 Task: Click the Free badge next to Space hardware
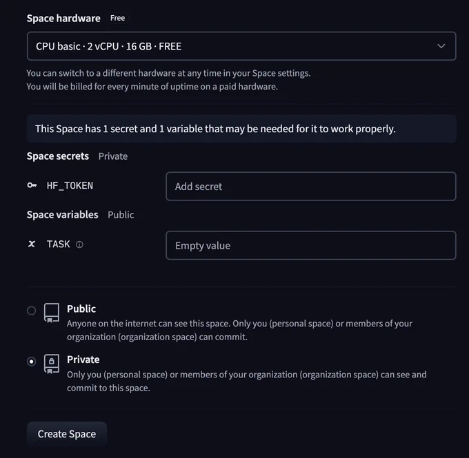click(x=117, y=18)
